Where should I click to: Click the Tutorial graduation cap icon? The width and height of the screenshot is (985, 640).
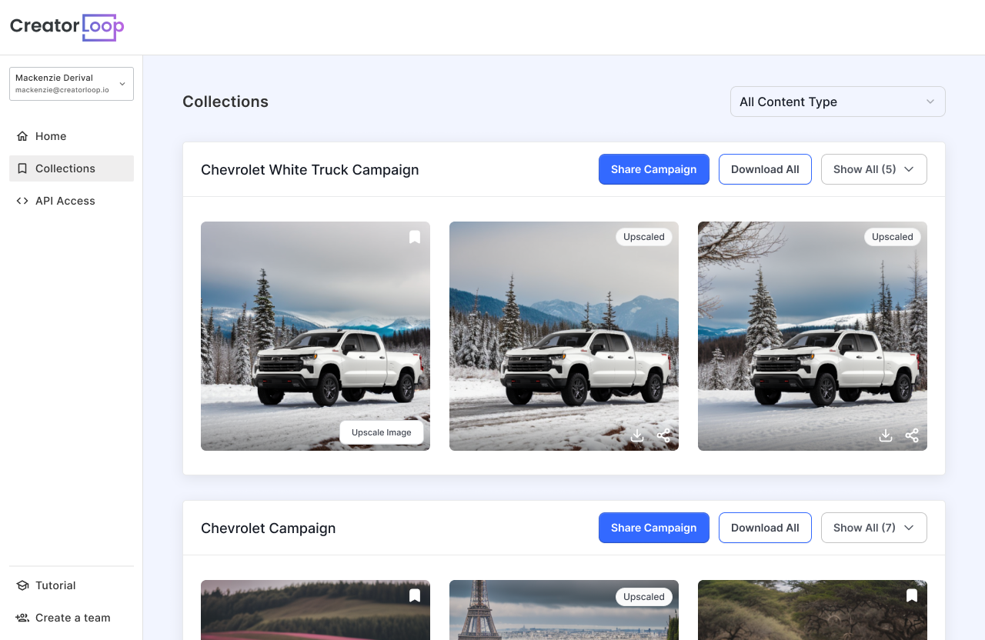22,585
